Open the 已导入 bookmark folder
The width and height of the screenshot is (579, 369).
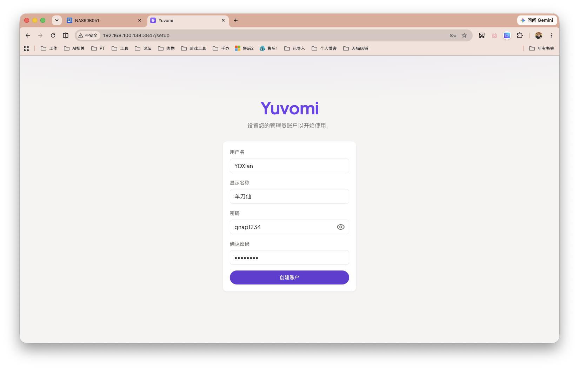pyautogui.click(x=295, y=48)
